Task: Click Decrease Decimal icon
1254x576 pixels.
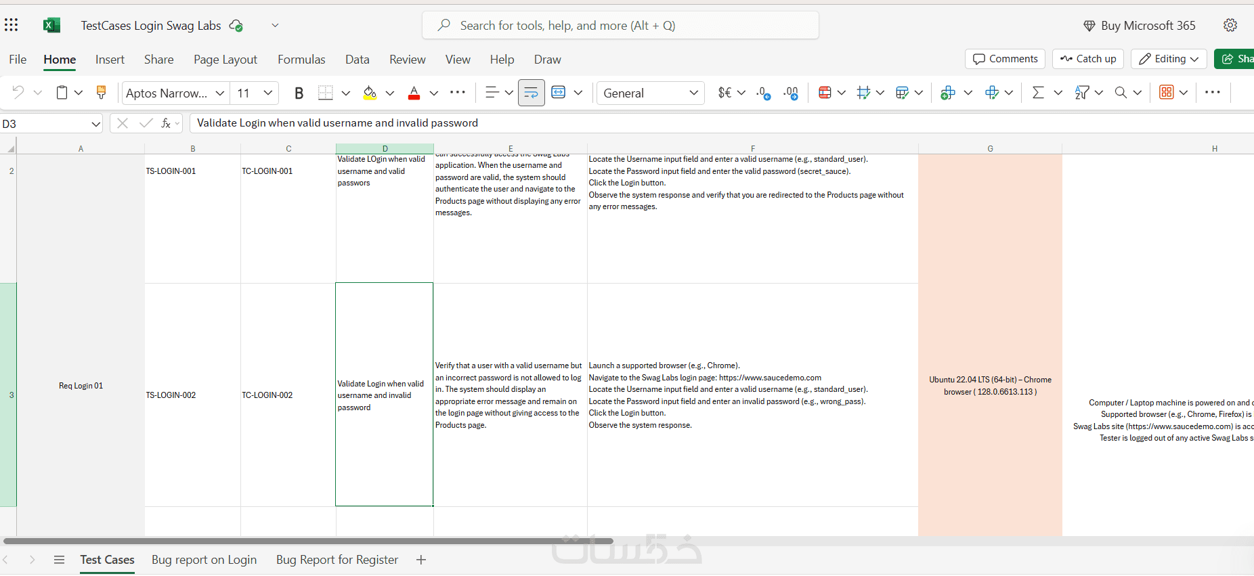Action: coord(764,93)
